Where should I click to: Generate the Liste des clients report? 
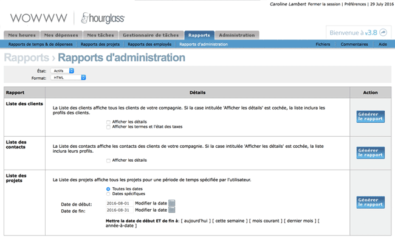click(370, 117)
